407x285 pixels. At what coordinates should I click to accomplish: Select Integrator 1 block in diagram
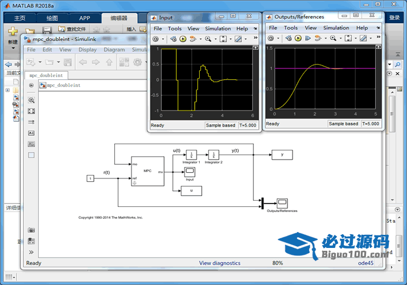[x=192, y=155]
